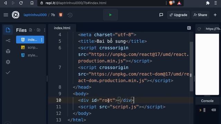
Task: Open the options menu for index.html file
Action: pyautogui.click(x=42, y=40)
